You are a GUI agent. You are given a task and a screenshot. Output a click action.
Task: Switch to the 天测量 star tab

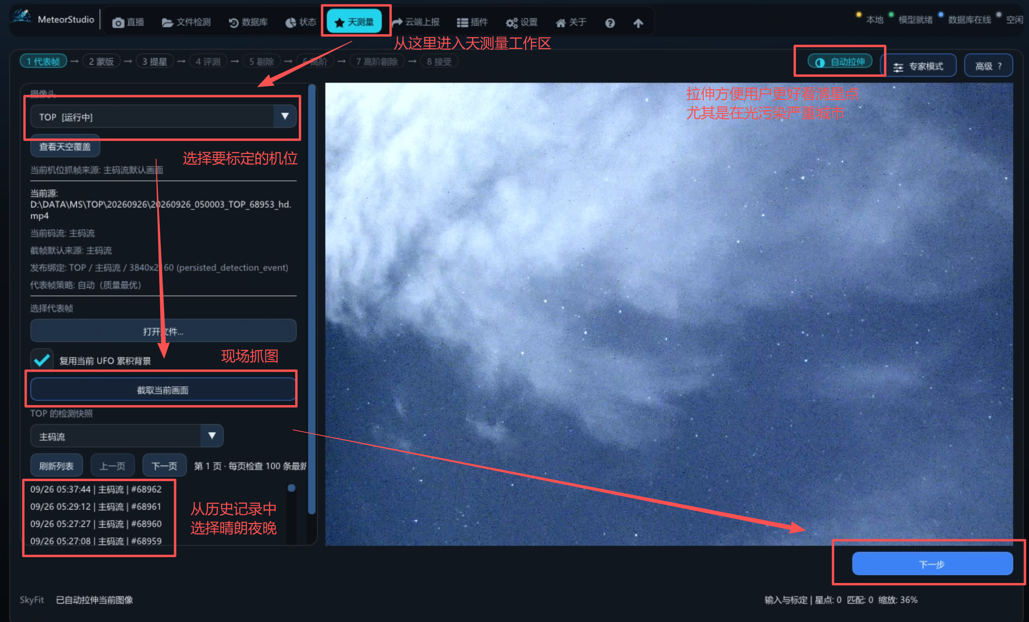(354, 22)
